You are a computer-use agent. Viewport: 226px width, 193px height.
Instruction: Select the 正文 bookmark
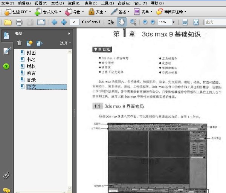(47, 87)
